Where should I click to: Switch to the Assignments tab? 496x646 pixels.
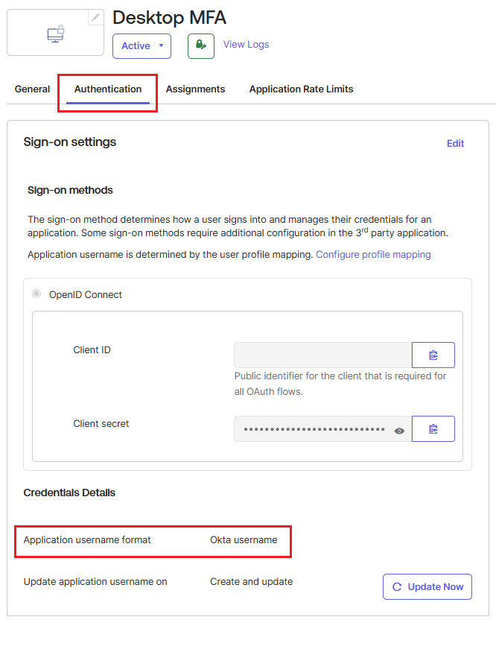(x=195, y=89)
